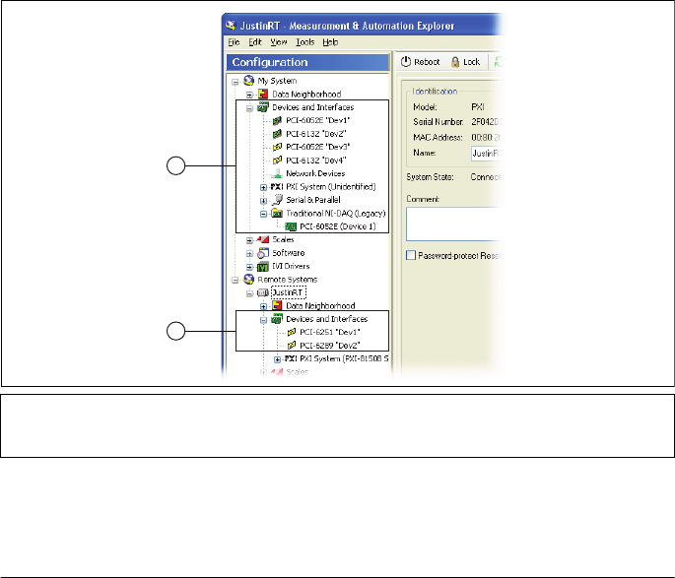
Task: Click the PCI-6289 "Dev2" device icon
Action: [x=292, y=346]
